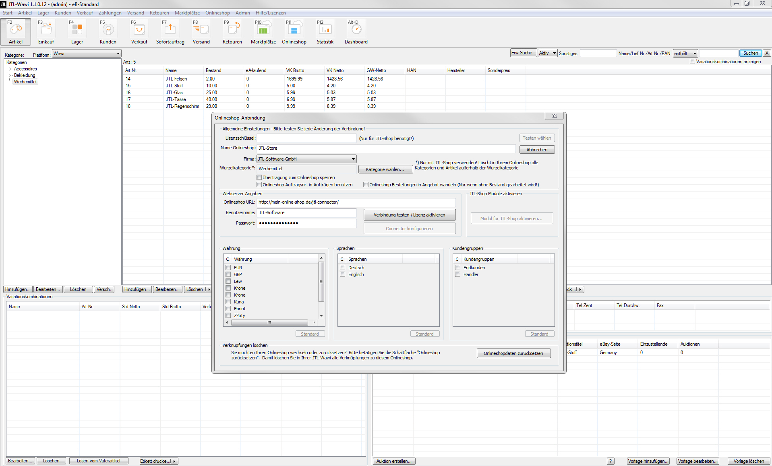Click the Vorlage hinzufügen button
Screen dimensions: 772x466
click(648, 461)
